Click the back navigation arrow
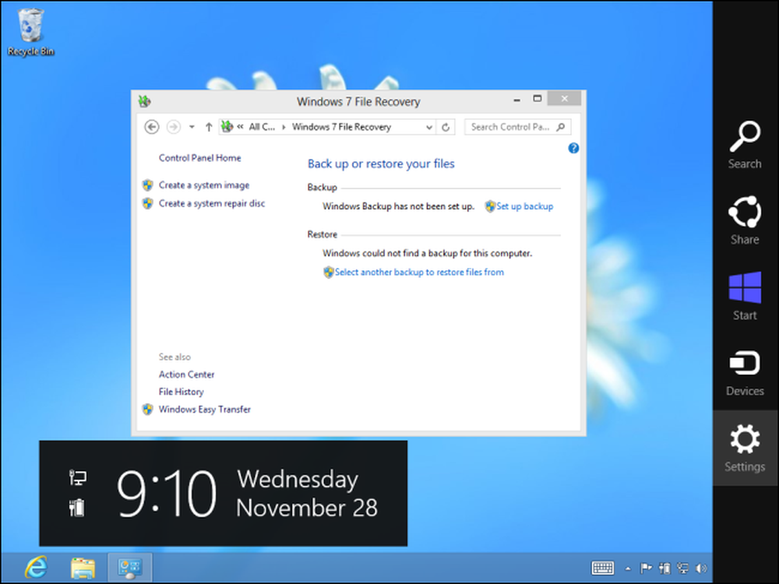The height and width of the screenshot is (584, 779). (152, 127)
